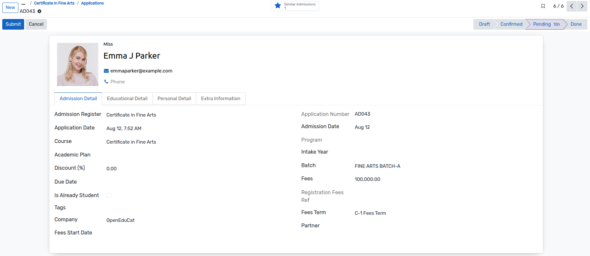Screen dimensions: 590x256
Task: Switch to the Admission Detail tab
Action: (x=78, y=99)
